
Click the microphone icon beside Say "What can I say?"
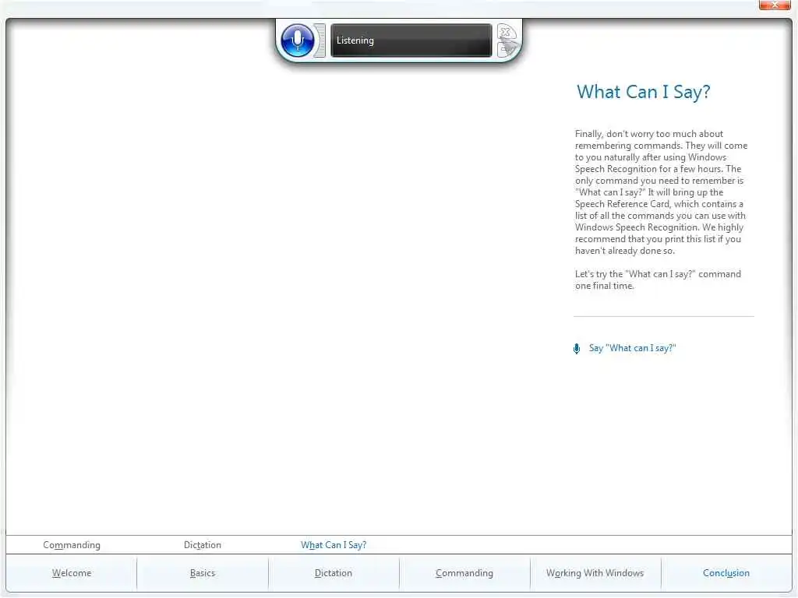[577, 348]
